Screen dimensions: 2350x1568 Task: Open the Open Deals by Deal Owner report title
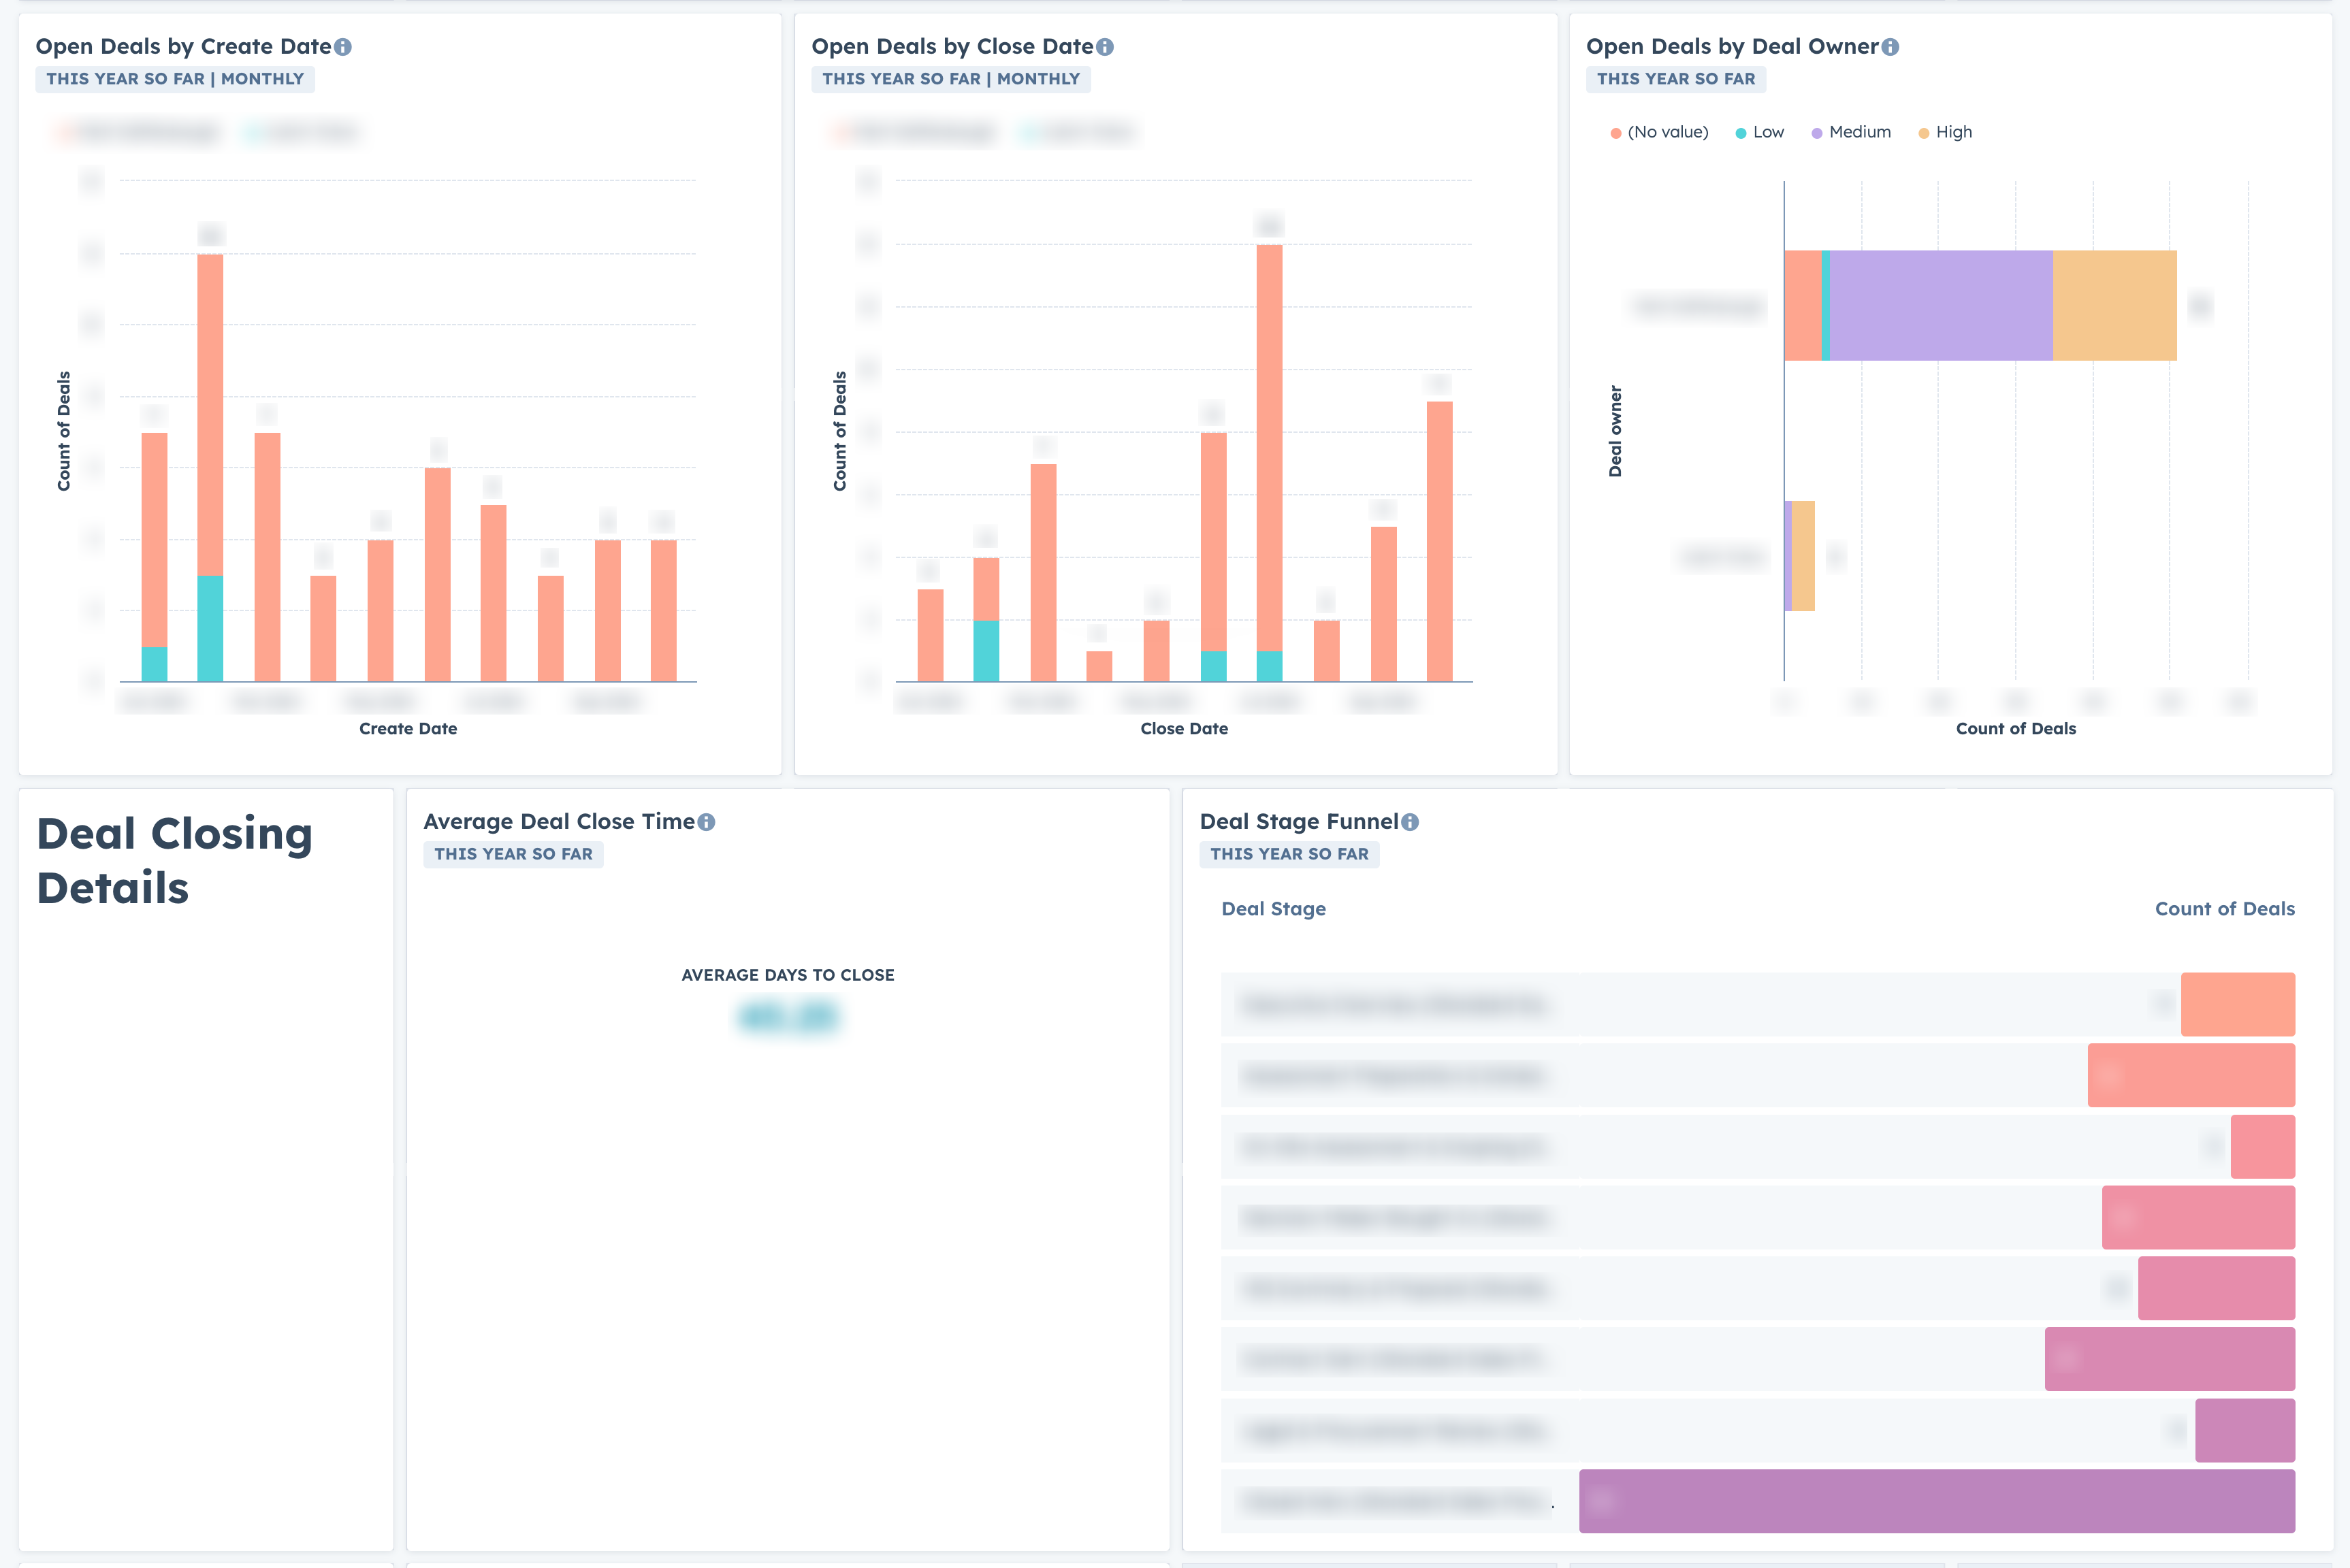click(x=1732, y=47)
